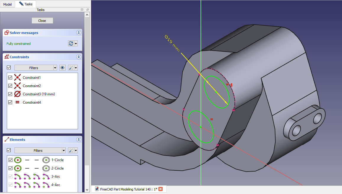The image size is (342, 194).
Task: Select the 2-Circle center point icon
Action: [x=46, y=168]
